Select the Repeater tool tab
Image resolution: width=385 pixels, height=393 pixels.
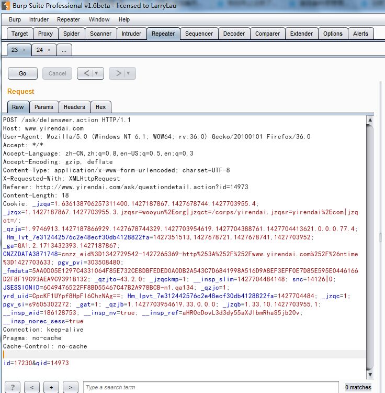click(163, 34)
